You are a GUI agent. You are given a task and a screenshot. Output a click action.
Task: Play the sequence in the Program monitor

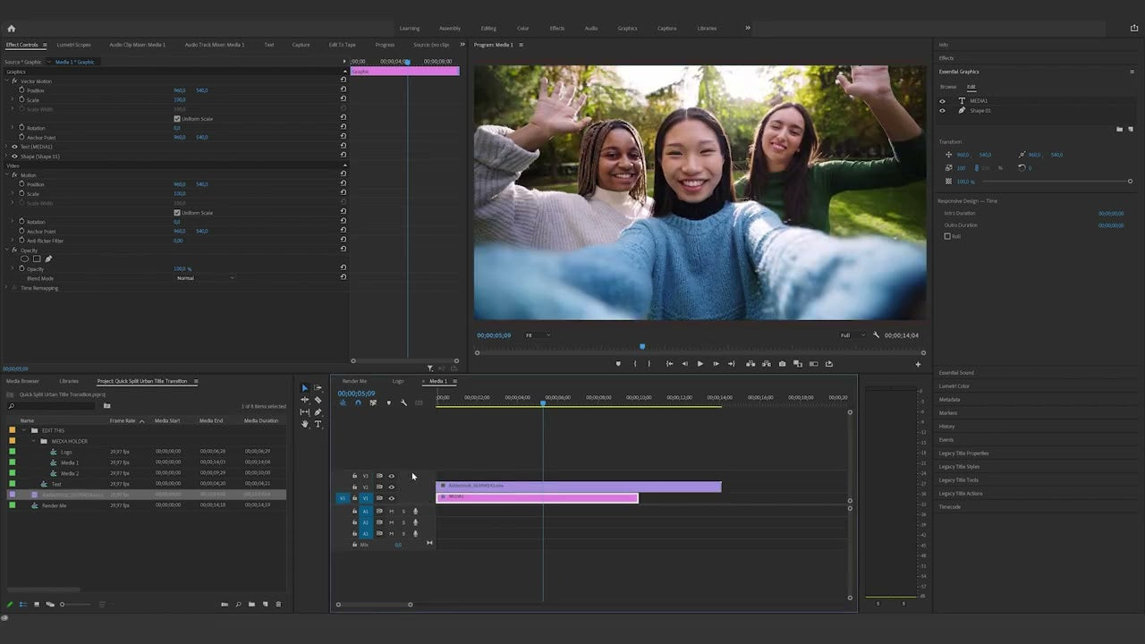[700, 364]
